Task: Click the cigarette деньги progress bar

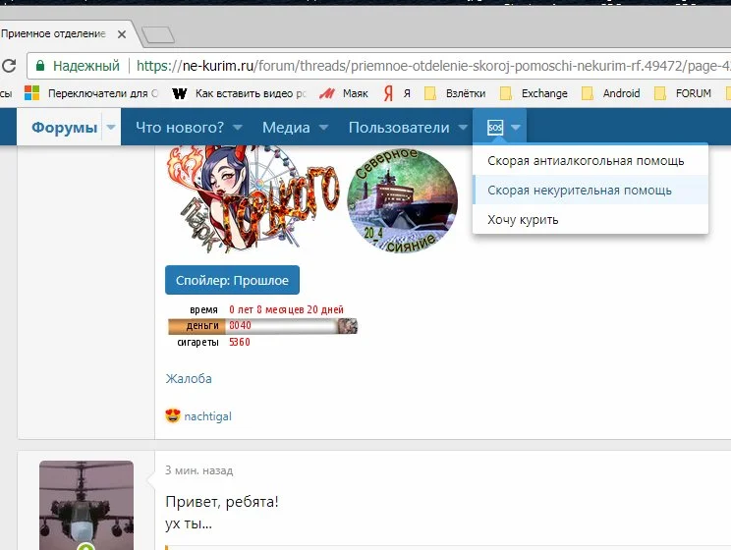Action: pos(262,326)
